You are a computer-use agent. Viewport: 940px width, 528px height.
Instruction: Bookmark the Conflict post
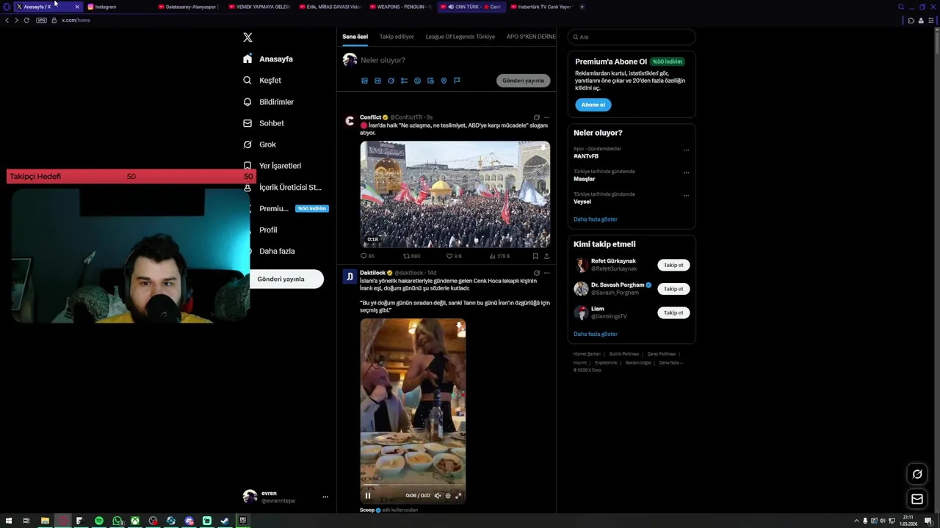(x=535, y=256)
